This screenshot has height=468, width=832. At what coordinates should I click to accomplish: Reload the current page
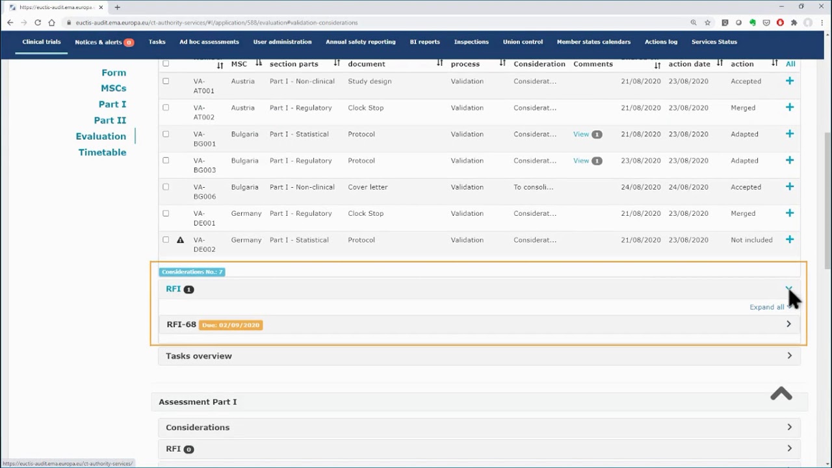point(38,23)
